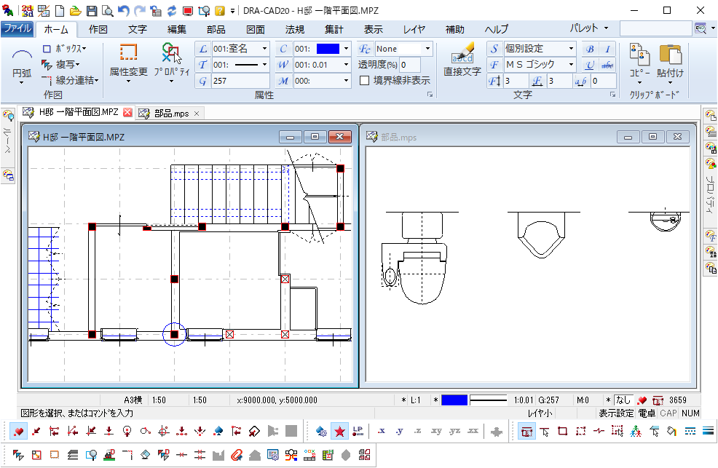Open the blue color swatch in ribbon
Image resolution: width=718 pixels, height=468 pixels.
point(328,49)
